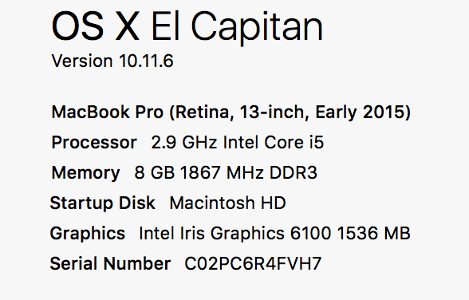Click the word Capitan in the title
Image resolution: width=469 pixels, height=300 pixels.
257,29
